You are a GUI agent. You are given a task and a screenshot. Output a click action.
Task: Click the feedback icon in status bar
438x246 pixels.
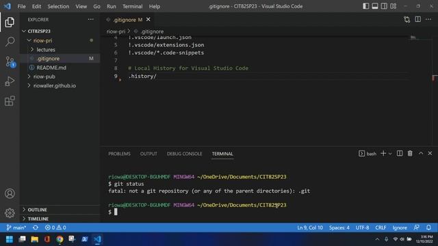pyautogui.click(x=417, y=228)
